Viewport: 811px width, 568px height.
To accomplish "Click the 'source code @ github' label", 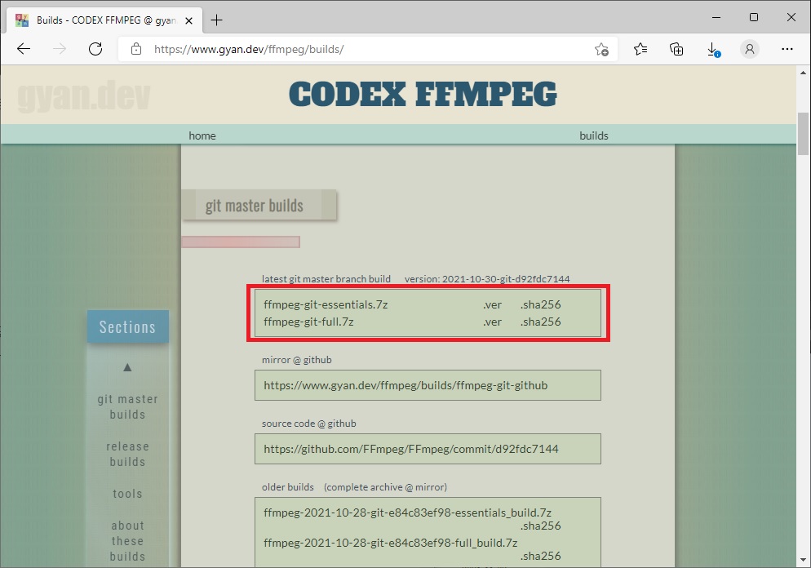I will 308,424.
